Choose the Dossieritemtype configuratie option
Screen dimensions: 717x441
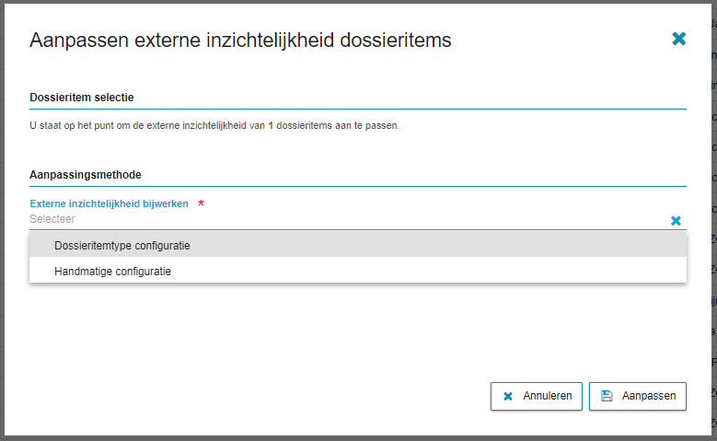[122, 245]
